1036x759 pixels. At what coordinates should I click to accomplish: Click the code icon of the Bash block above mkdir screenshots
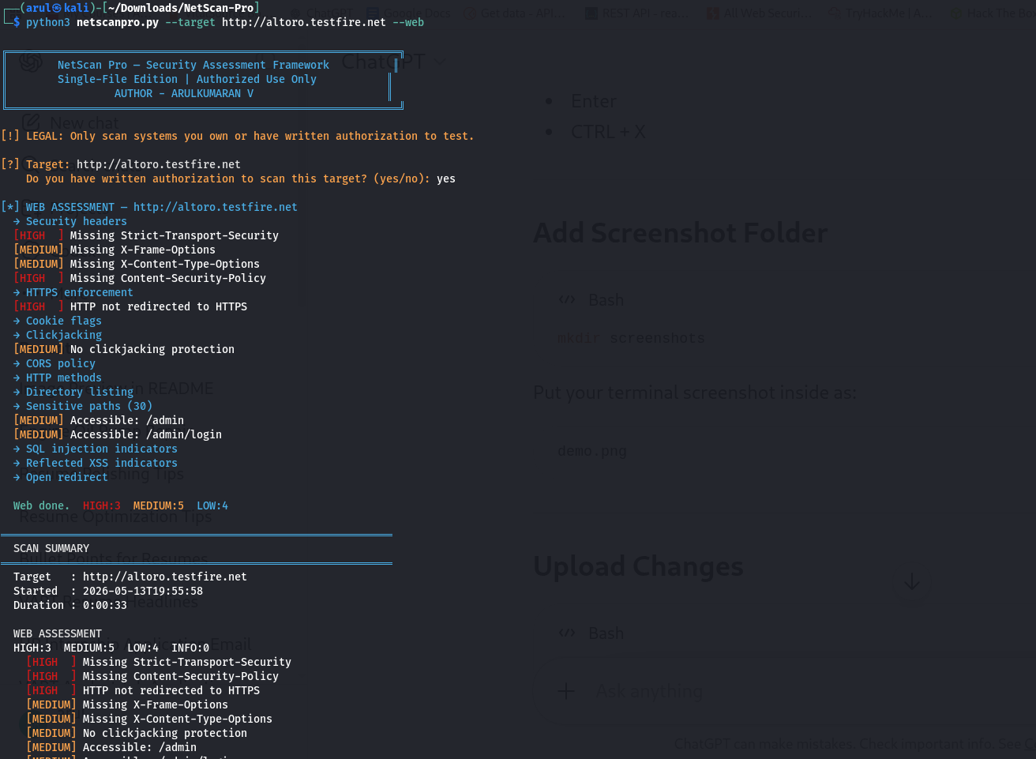(566, 300)
